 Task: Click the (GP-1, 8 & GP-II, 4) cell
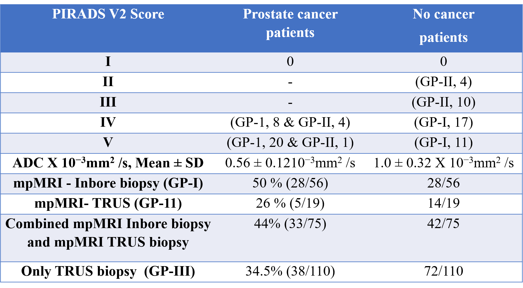(290, 122)
